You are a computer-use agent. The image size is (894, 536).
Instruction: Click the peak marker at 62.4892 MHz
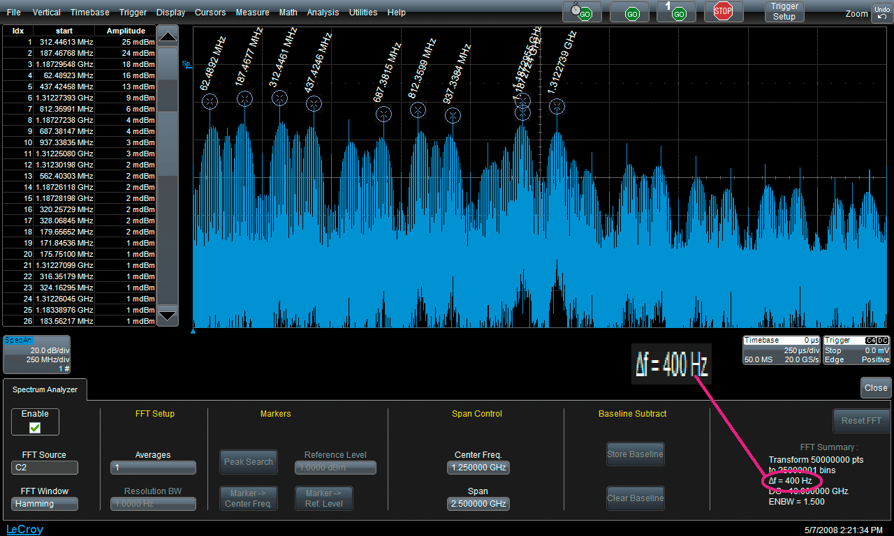pyautogui.click(x=210, y=103)
